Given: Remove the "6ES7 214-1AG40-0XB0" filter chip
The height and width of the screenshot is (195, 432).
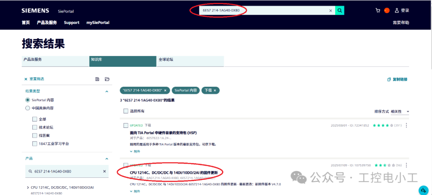Looking at the screenshot, I should tap(165, 90).
